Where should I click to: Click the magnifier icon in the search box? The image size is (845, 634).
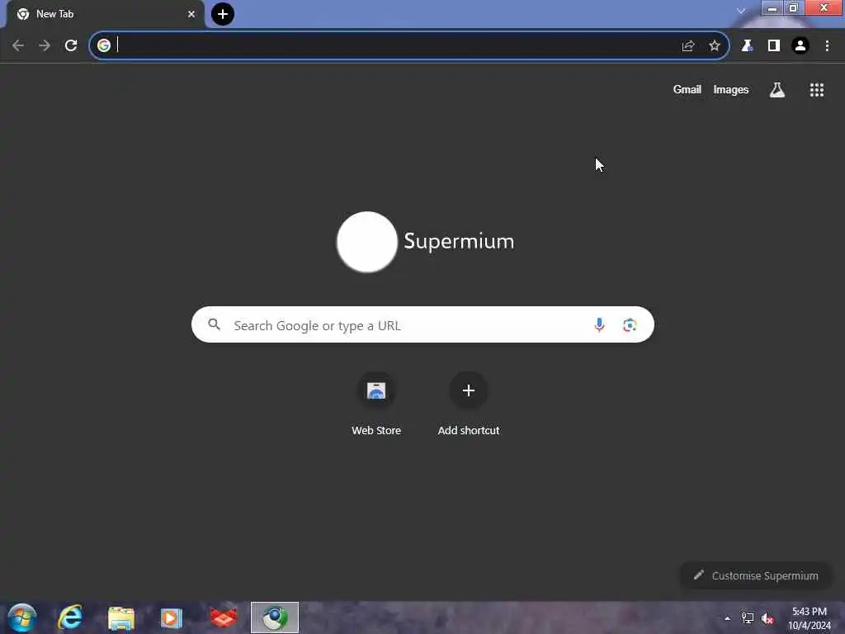215,324
